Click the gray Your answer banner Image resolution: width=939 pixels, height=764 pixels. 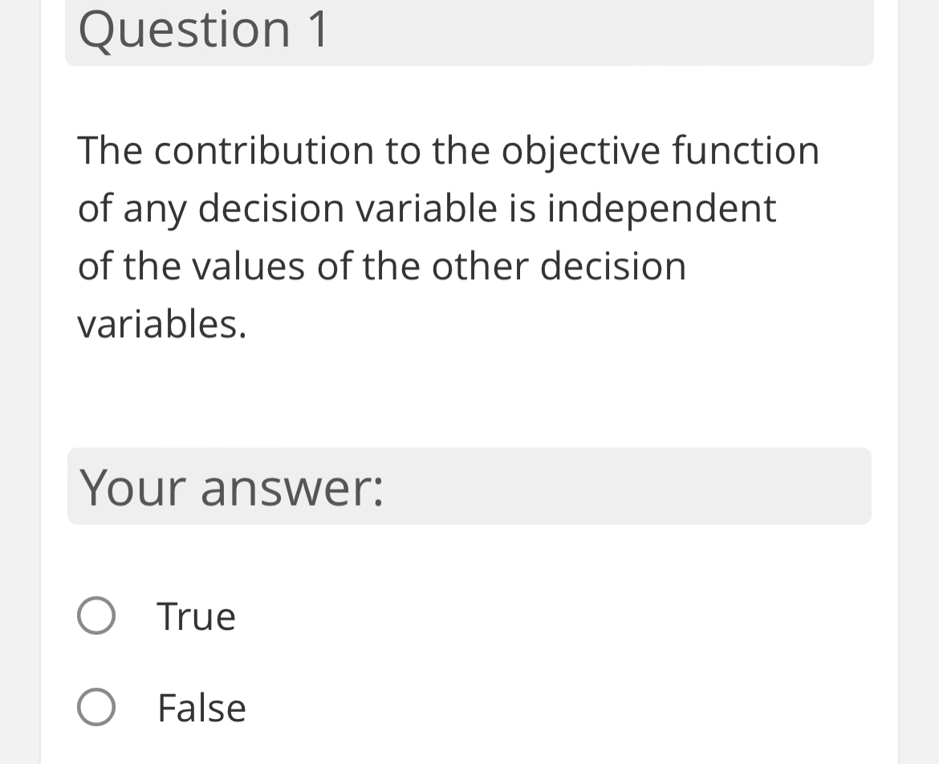tap(469, 487)
